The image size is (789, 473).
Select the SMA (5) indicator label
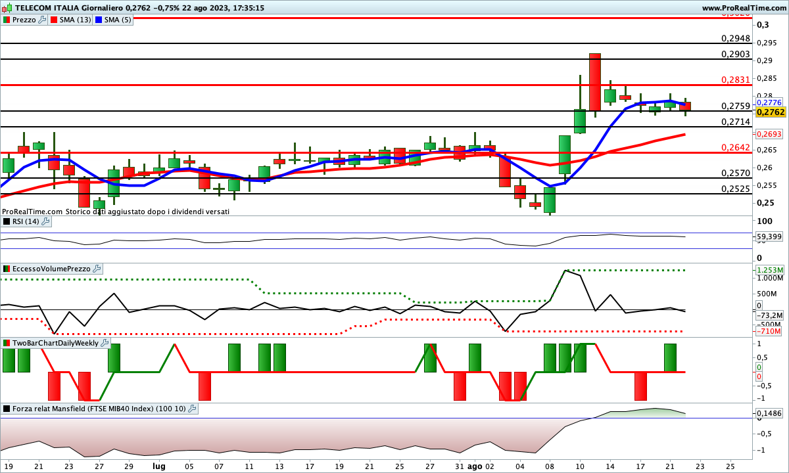point(118,20)
